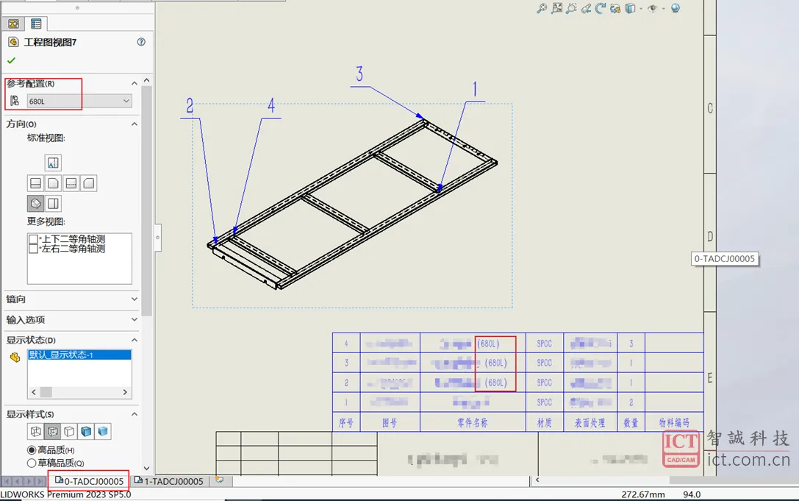Select the Isometric standard view icon
Screen dimensions: 799x501
[x=36, y=204]
